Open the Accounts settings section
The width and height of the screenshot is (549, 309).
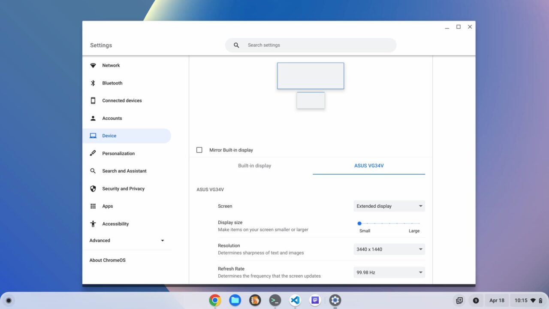[127, 118]
